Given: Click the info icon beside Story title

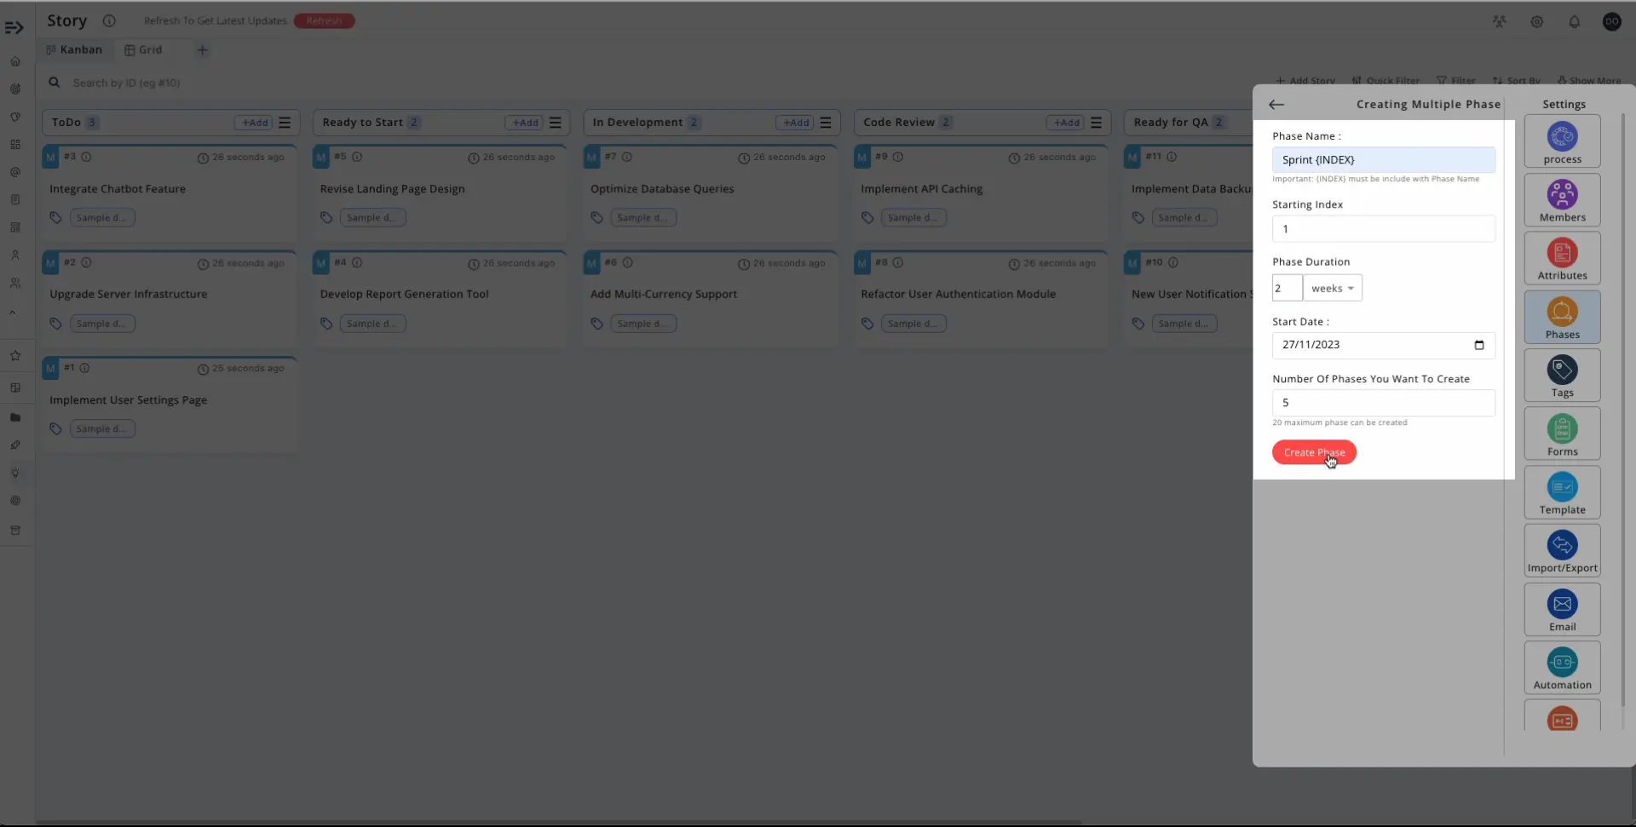Looking at the screenshot, I should point(109,20).
